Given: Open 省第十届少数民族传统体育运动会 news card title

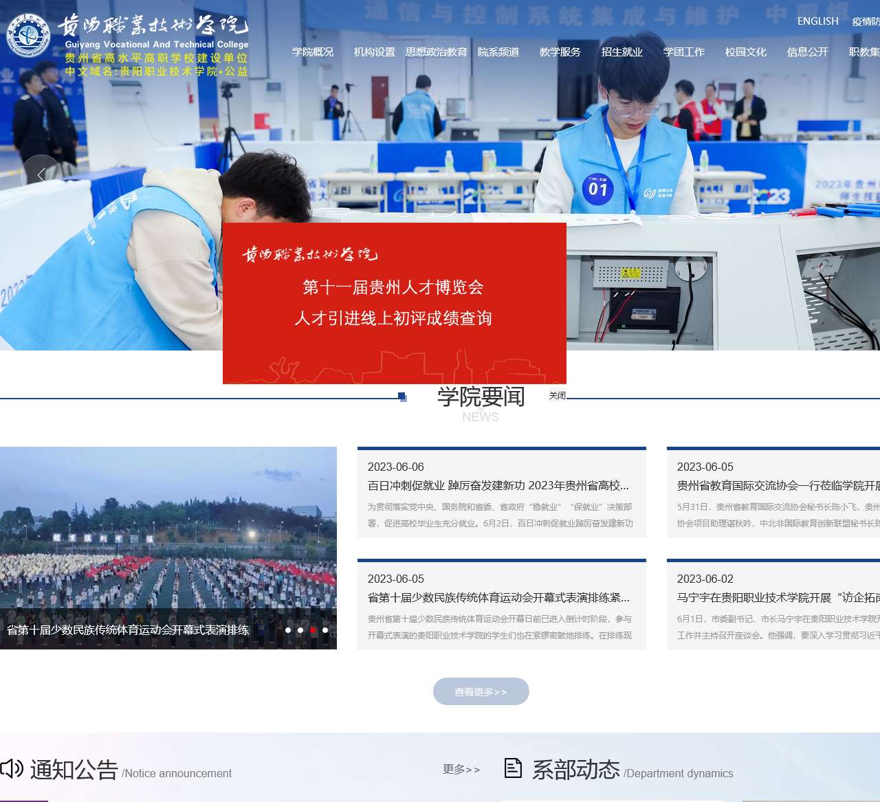Looking at the screenshot, I should 498,598.
